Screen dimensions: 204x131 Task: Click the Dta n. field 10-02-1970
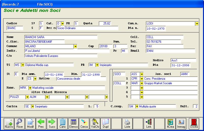156,29
